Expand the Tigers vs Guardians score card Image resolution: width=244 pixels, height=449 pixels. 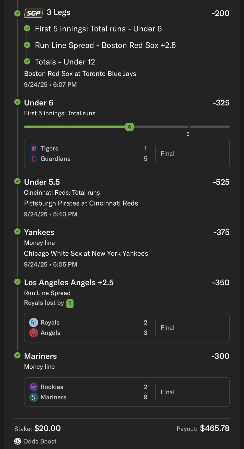127,154
